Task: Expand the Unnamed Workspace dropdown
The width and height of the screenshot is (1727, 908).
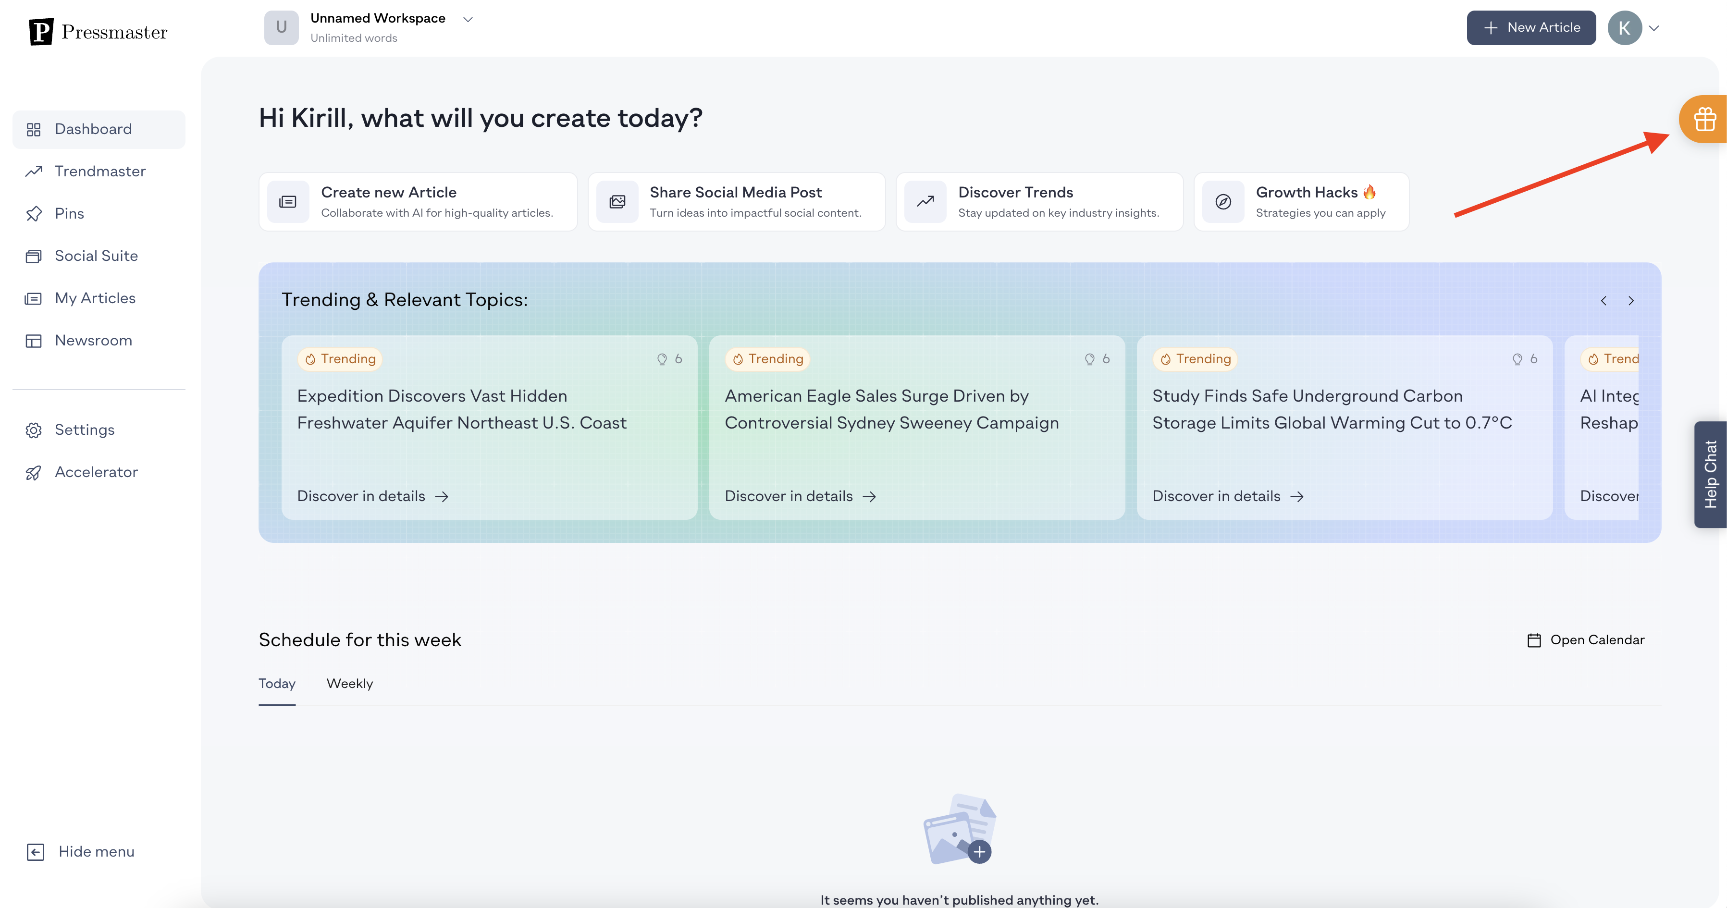Action: click(x=468, y=19)
